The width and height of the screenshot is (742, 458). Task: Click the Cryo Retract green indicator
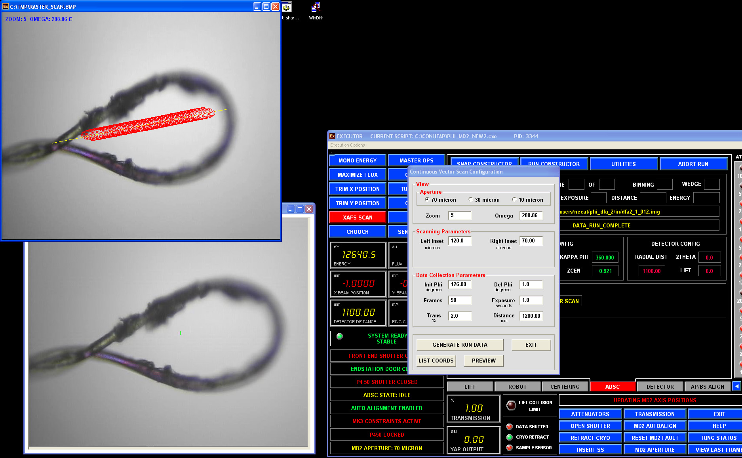click(x=510, y=437)
